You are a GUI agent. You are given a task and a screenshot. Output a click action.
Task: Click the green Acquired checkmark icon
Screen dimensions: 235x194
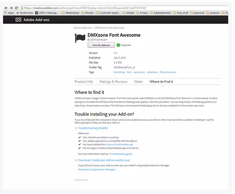pyautogui.click(x=118, y=45)
